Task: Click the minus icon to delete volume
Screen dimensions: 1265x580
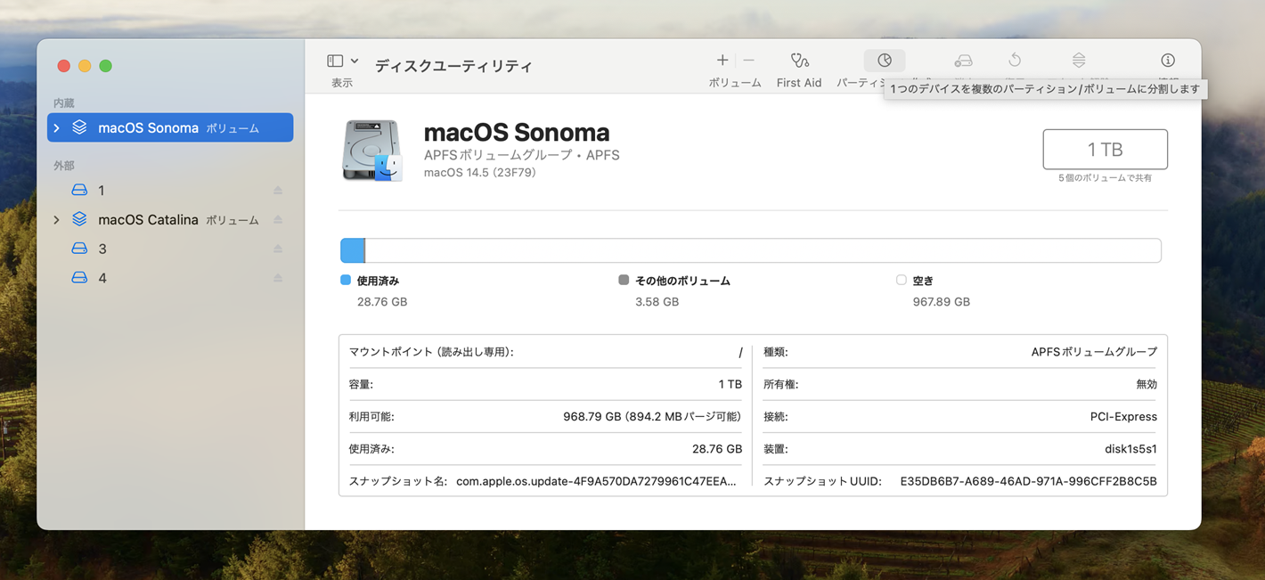Action: tap(748, 61)
